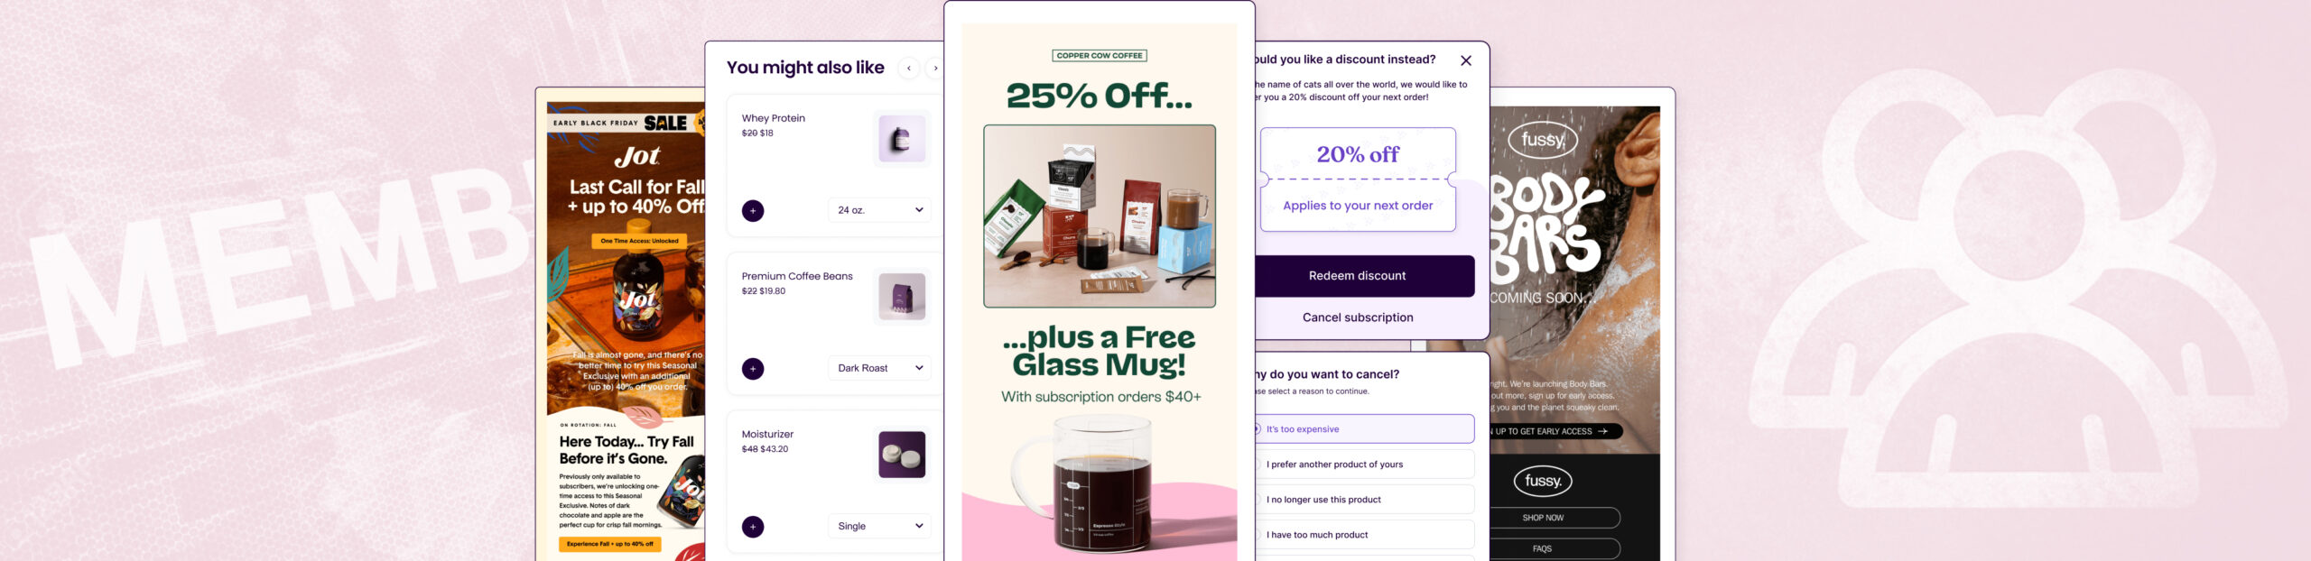Select "I prefer another product of yours"
Viewport: 2311px width, 561px height.
[1364, 464]
